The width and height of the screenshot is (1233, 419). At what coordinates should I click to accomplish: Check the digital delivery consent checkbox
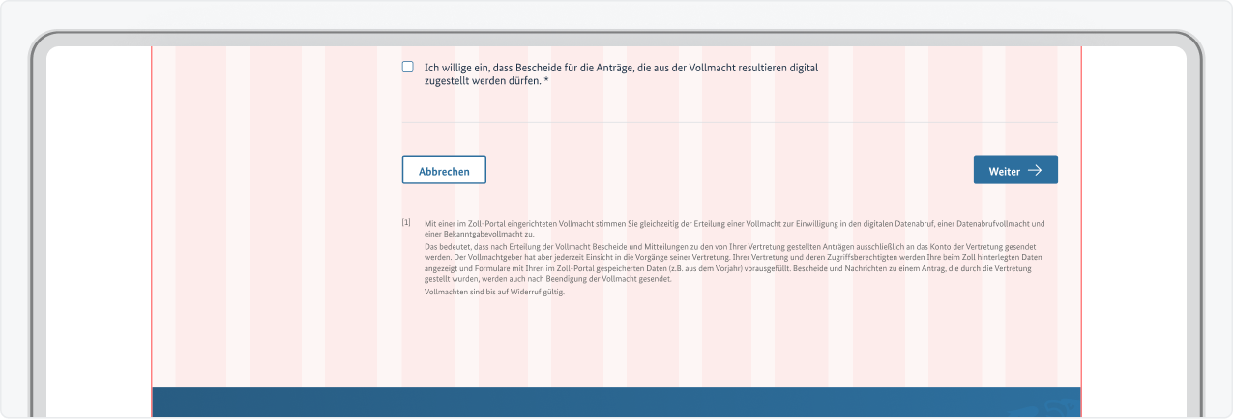[x=407, y=68]
